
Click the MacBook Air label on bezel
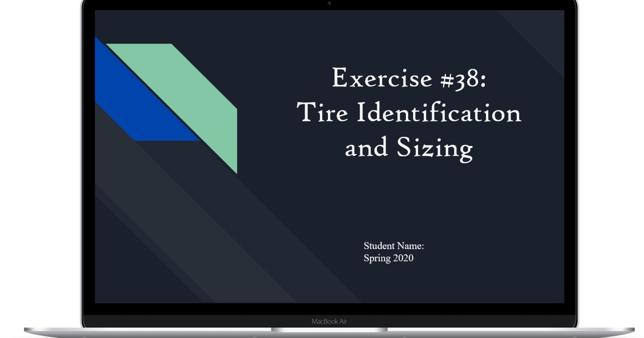coord(330,321)
